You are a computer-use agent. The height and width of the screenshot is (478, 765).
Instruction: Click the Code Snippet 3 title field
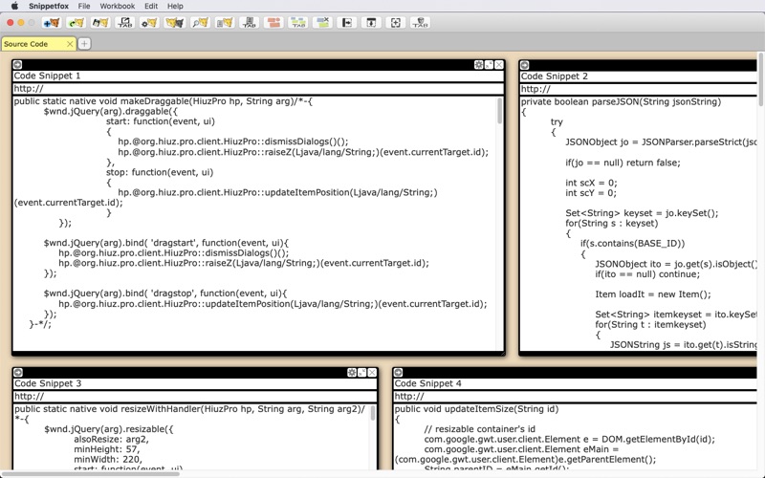point(195,383)
